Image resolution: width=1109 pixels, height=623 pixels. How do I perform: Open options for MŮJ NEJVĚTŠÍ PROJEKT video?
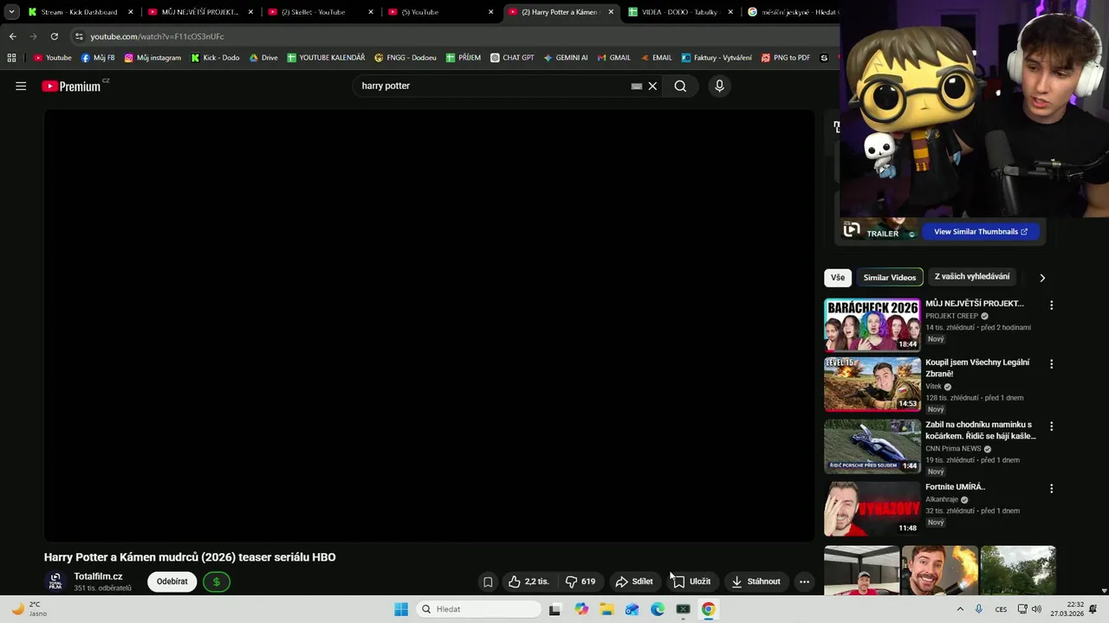(x=1051, y=305)
